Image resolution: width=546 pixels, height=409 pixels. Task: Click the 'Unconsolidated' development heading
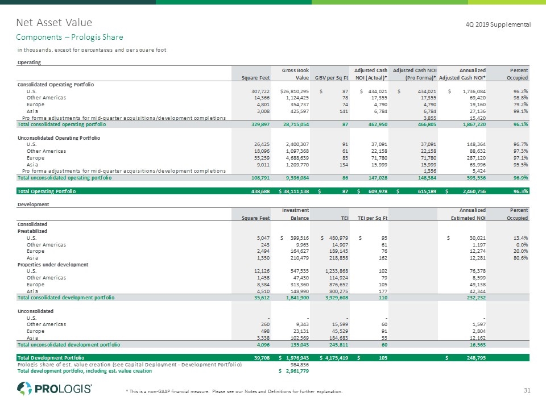pyautogui.click(x=35, y=311)
